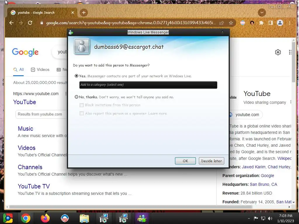Switch to the Videos search tab

click(x=40, y=69)
